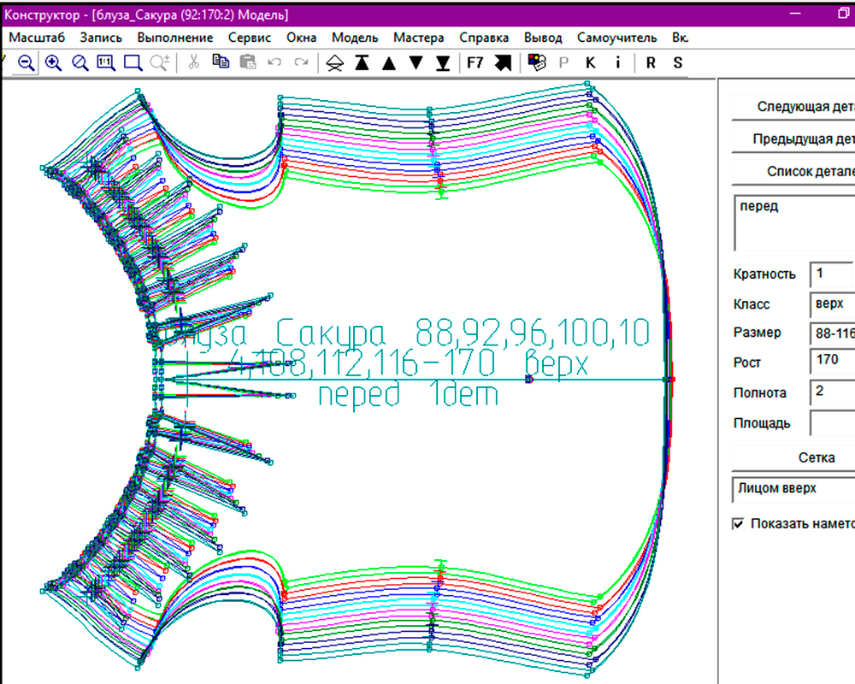Toggle the Показать наметки checkbox
The height and width of the screenshot is (684, 855).
click(x=739, y=523)
